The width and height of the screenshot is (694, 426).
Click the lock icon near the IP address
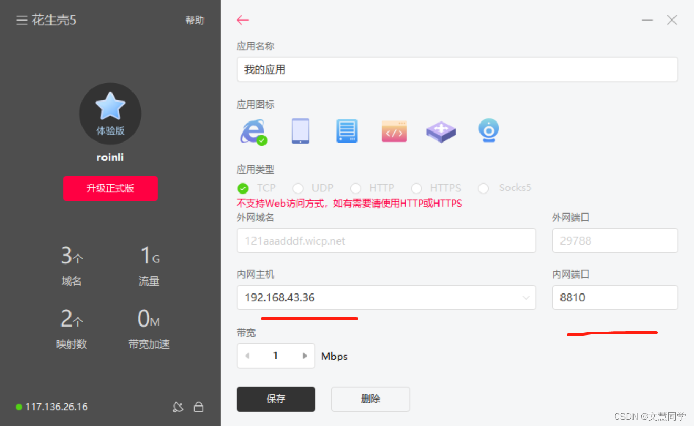[x=199, y=407]
